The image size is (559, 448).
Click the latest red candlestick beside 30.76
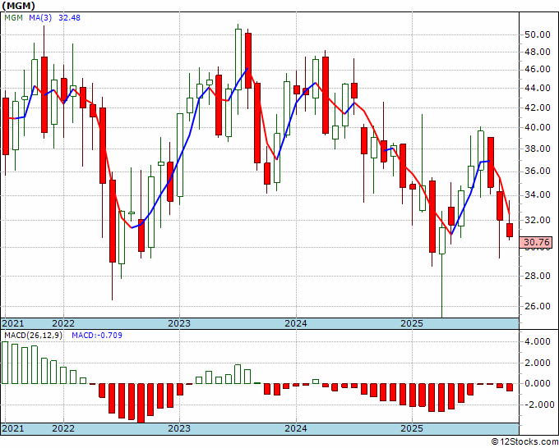coord(510,230)
